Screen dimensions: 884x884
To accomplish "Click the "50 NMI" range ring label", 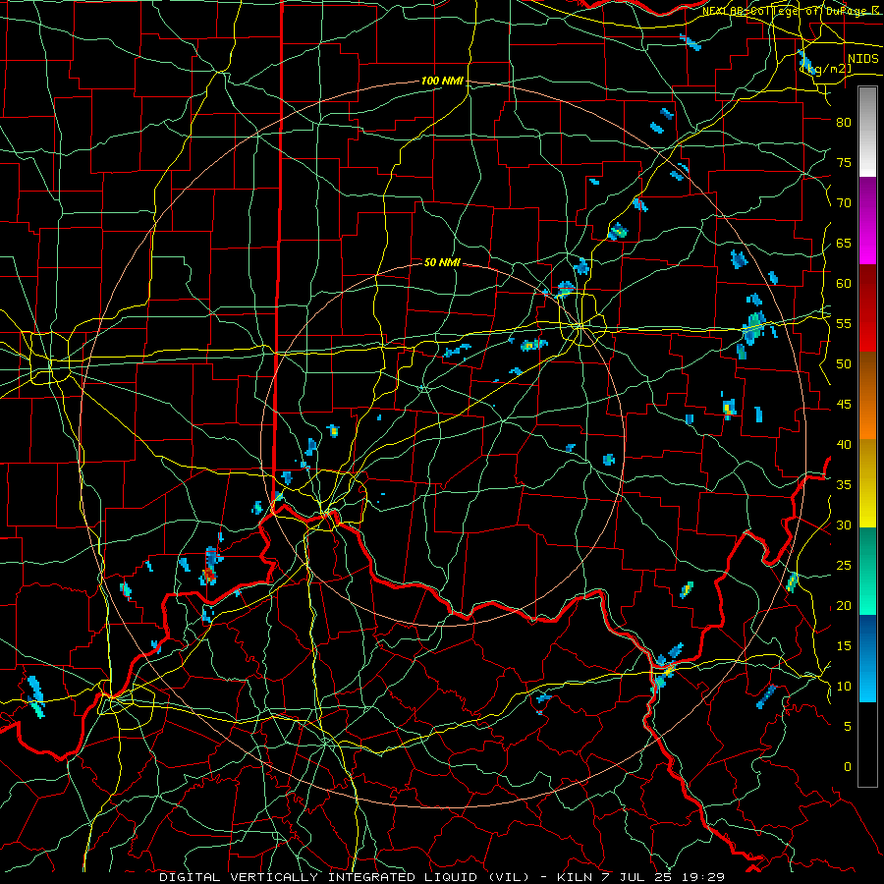I will (x=442, y=262).
